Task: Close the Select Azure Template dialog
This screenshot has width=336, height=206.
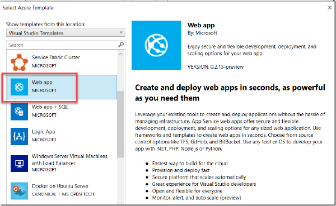Action: pyautogui.click(x=330, y=8)
